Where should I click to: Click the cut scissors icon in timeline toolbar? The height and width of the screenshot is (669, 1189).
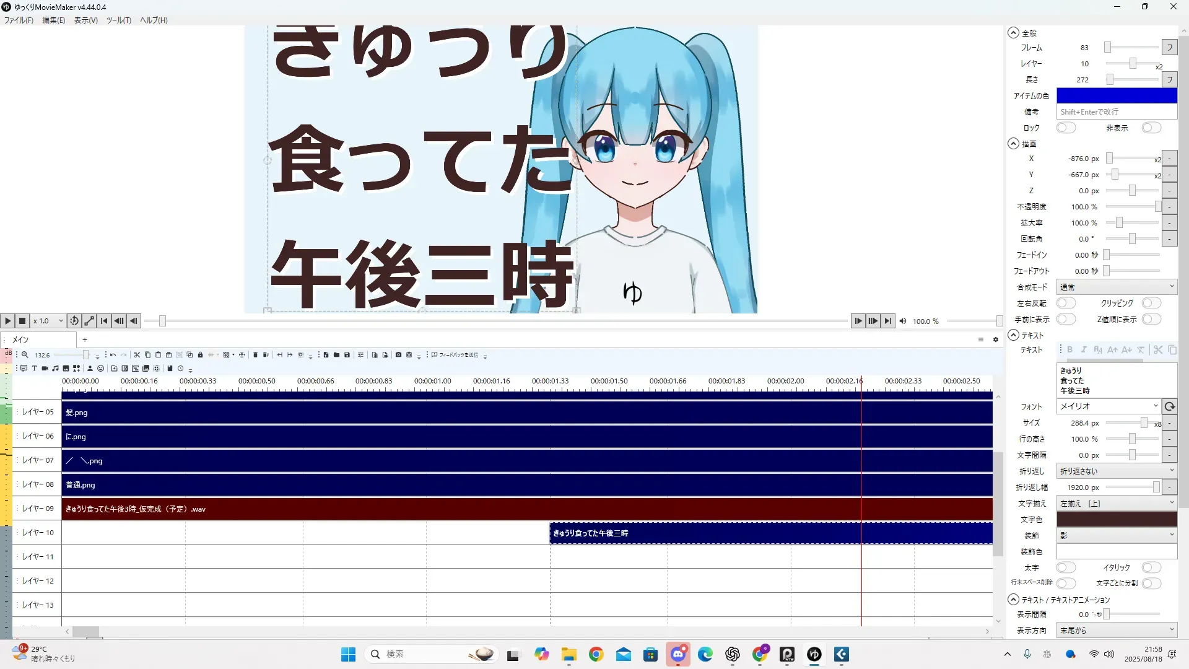(x=137, y=355)
